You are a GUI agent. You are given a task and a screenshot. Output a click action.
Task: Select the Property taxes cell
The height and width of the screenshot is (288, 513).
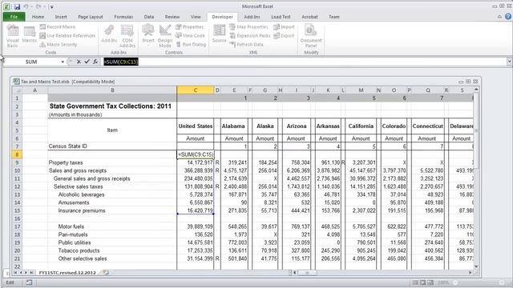coord(112,162)
